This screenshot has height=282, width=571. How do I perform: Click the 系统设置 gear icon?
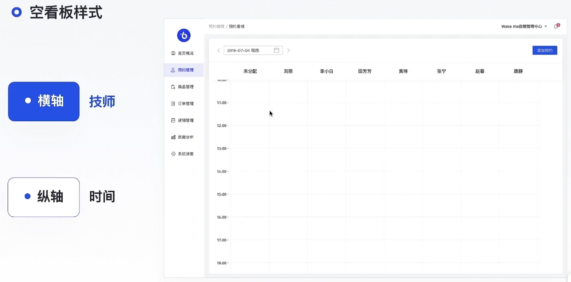coord(173,154)
